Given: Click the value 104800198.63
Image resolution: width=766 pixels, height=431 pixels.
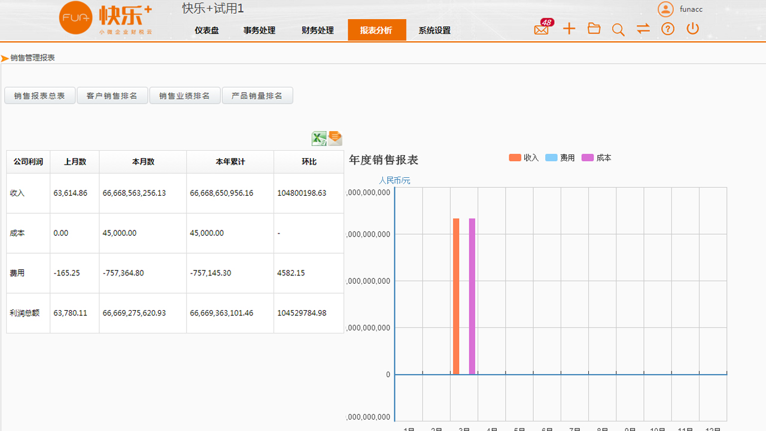Looking at the screenshot, I should [x=302, y=193].
